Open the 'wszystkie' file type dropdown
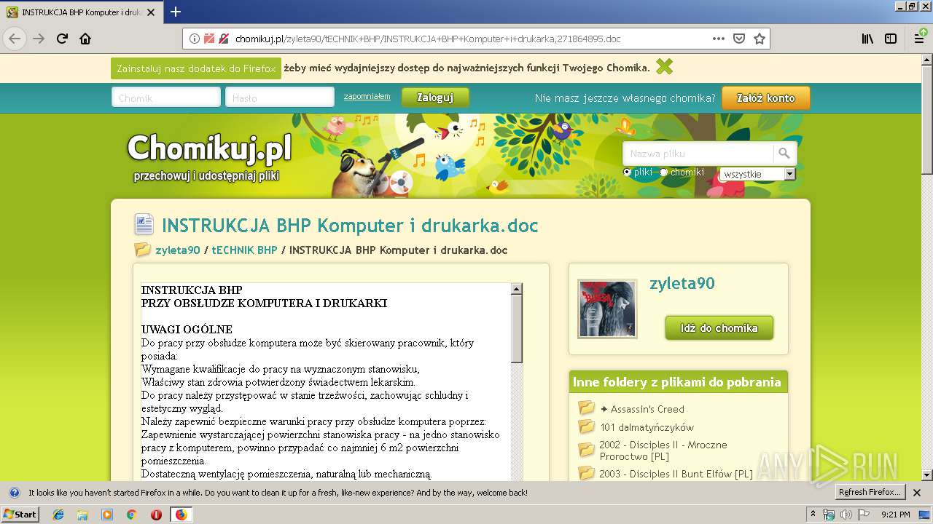Image resolution: width=933 pixels, height=524 pixels. click(757, 174)
